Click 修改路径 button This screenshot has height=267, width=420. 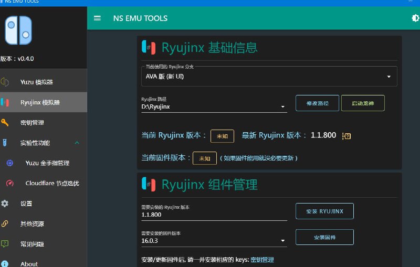pos(317,103)
